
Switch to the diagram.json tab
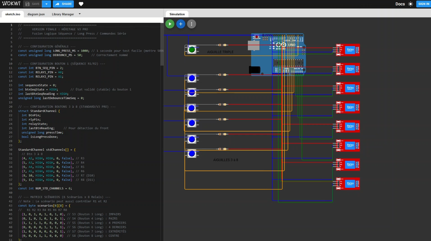(x=36, y=14)
